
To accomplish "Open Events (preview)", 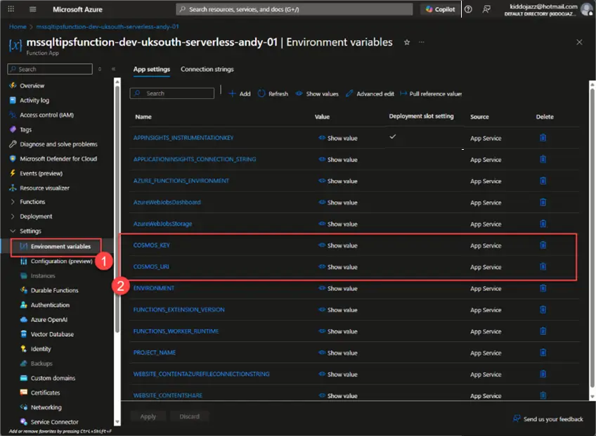I will pos(41,174).
